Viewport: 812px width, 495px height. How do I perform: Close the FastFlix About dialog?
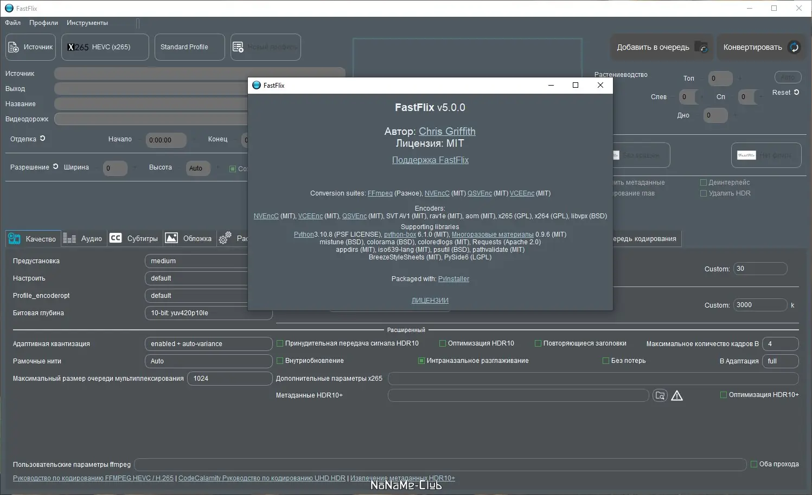(600, 85)
